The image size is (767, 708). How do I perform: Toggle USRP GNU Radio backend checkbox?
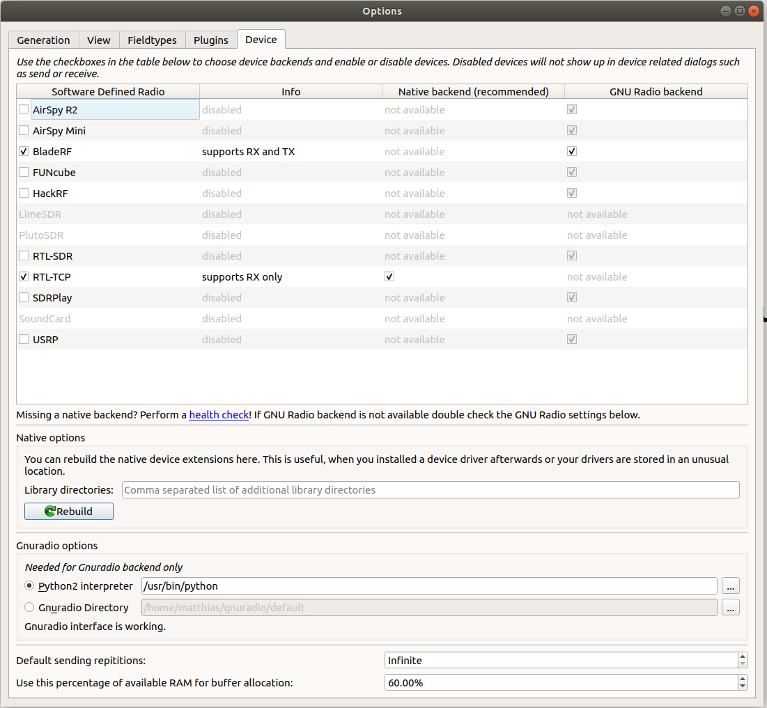coord(572,339)
